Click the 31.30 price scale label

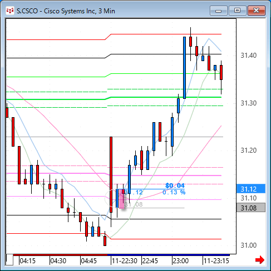249,103
